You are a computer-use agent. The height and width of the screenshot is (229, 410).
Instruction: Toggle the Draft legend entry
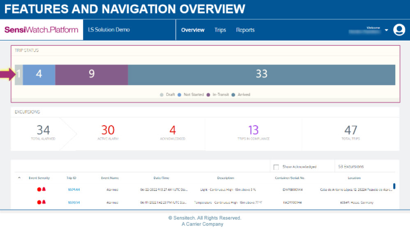pos(168,95)
